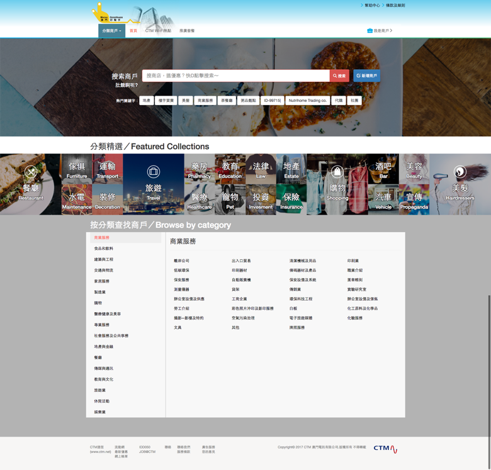Open the CTM Wi-Fi熱點 menu item
Viewport: 491px width, 470px height.
pos(158,30)
